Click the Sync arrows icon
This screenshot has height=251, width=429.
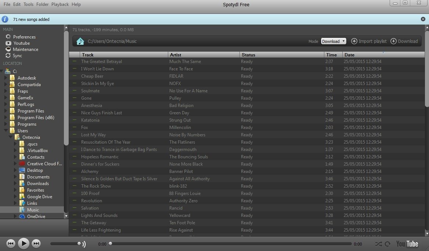8,55
